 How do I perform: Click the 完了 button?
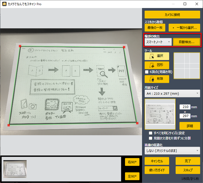[x=188, y=161]
